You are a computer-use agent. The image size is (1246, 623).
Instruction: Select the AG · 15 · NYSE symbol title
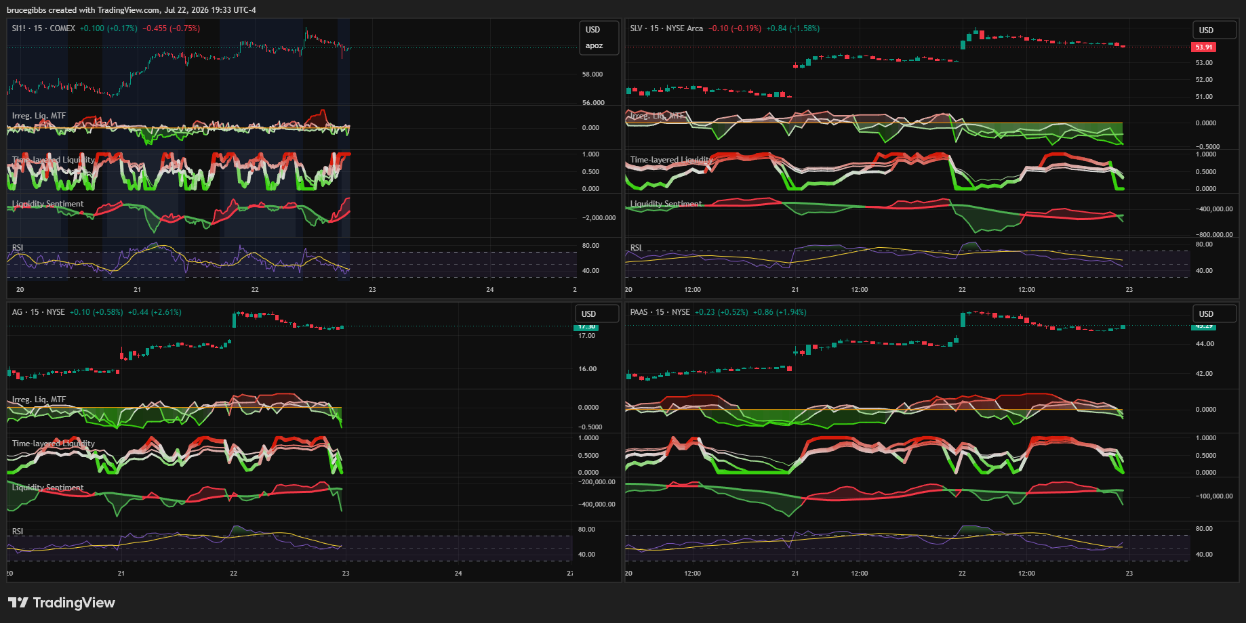[39, 312]
